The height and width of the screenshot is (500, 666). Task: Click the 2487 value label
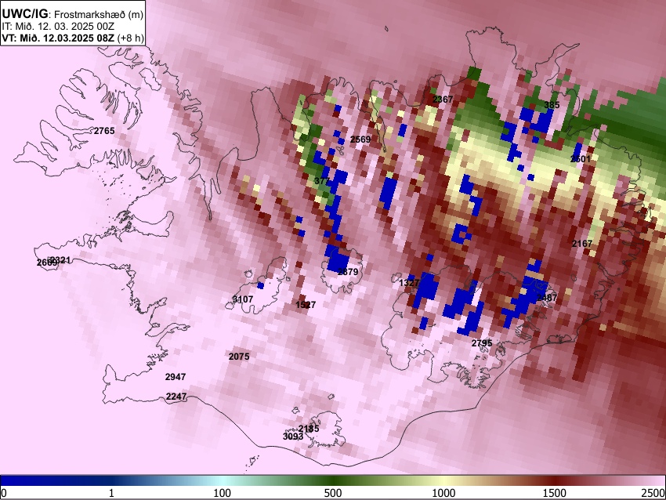point(547,298)
